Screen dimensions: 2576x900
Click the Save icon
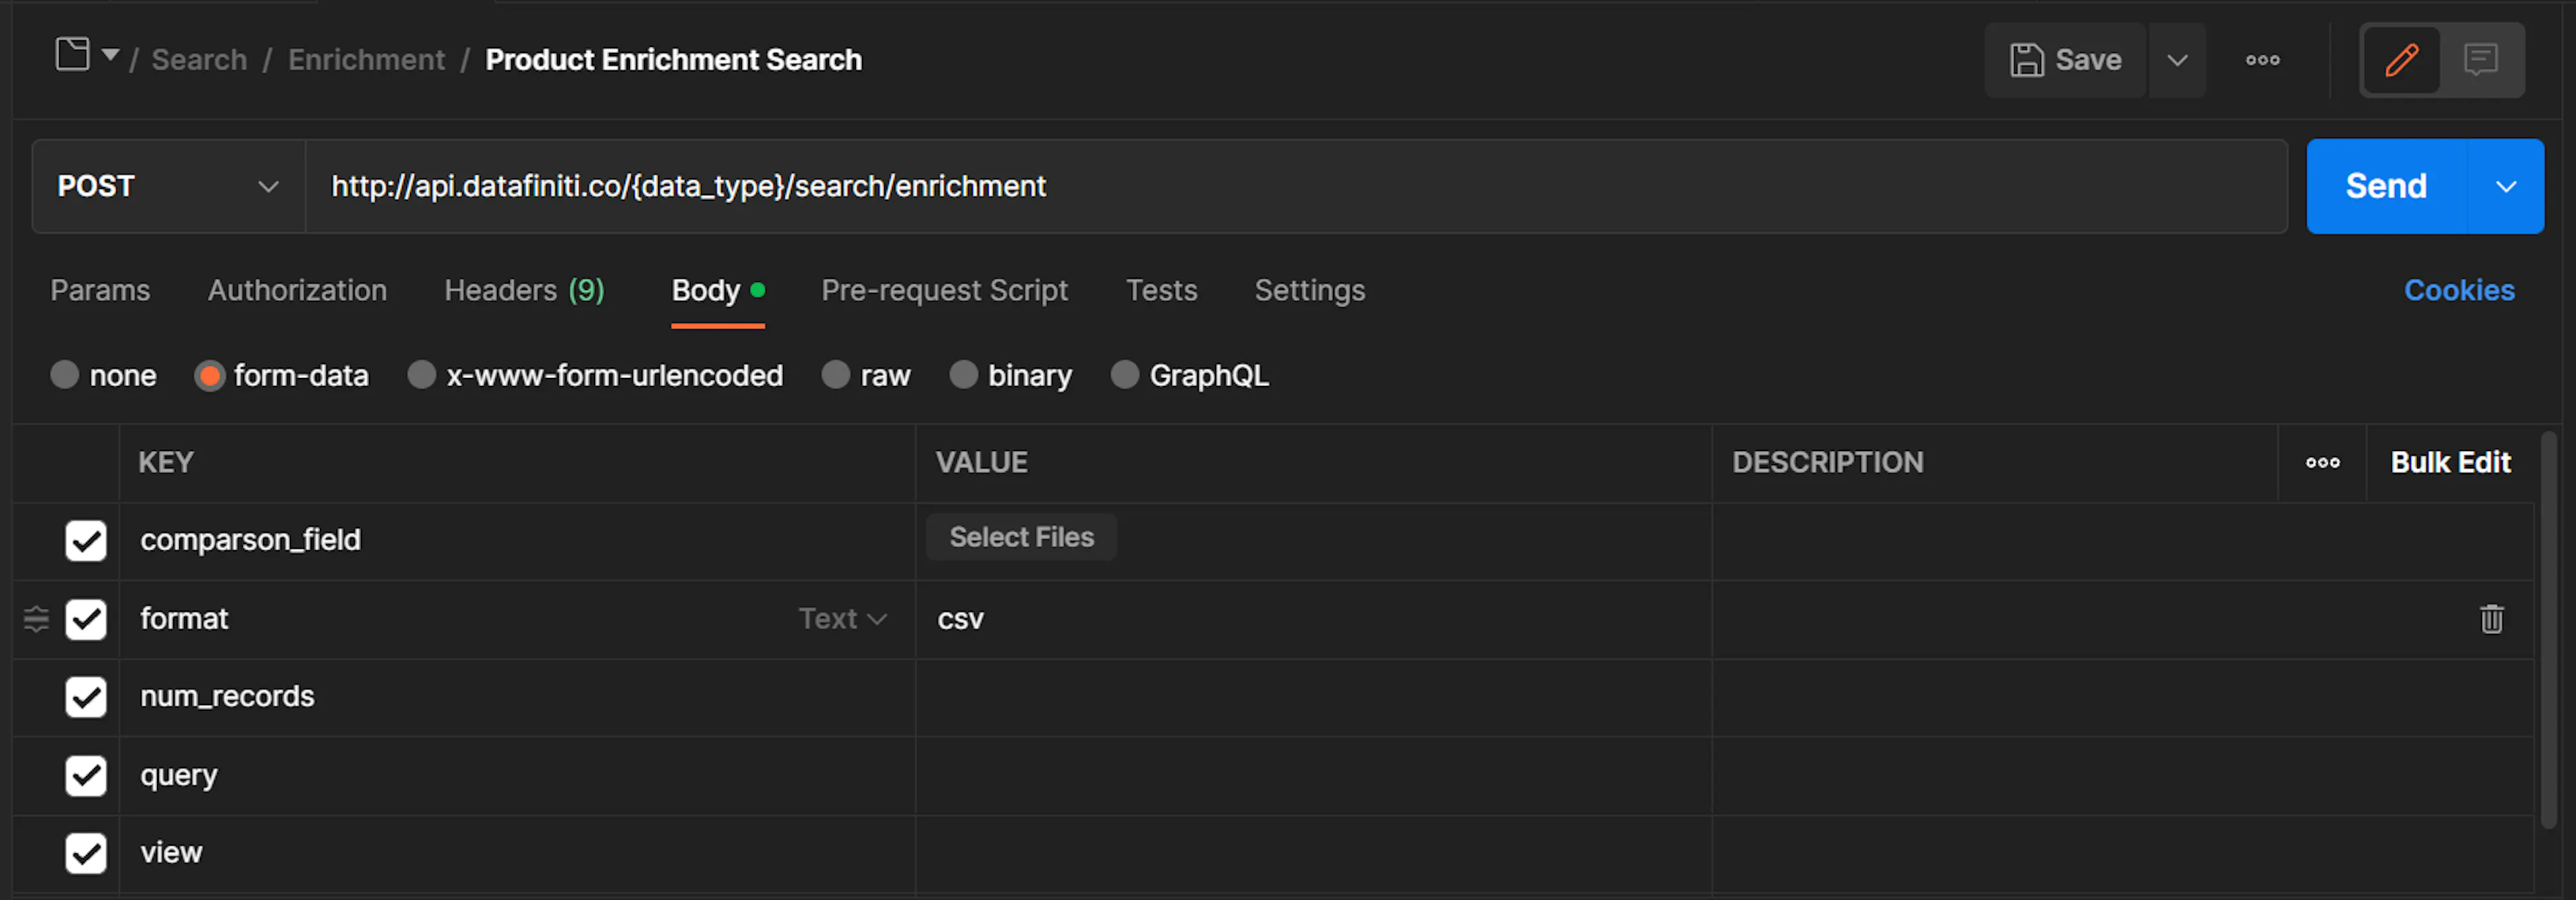point(2028,60)
